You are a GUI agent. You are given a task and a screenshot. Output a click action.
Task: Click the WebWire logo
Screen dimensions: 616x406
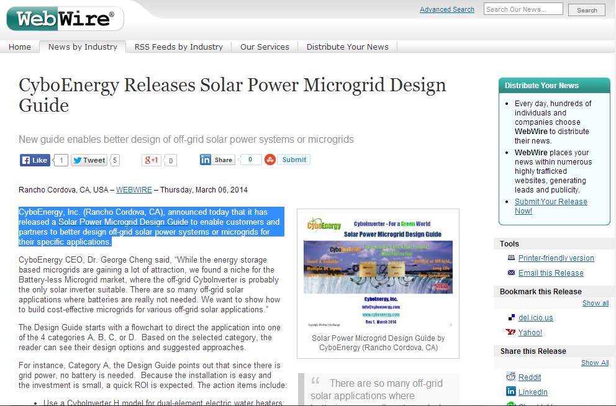point(65,19)
